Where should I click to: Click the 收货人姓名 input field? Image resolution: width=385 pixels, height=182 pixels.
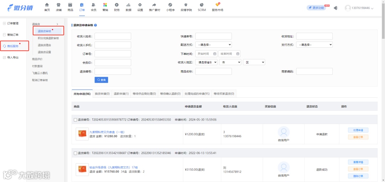(113, 36)
